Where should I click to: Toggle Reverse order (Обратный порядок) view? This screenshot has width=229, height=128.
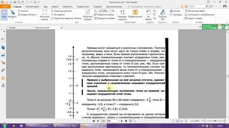click(x=88, y=15)
